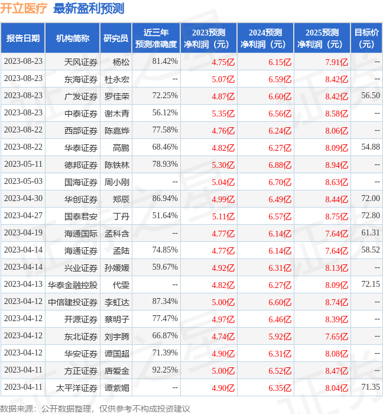Select the 目标价 column header

click(x=366, y=38)
